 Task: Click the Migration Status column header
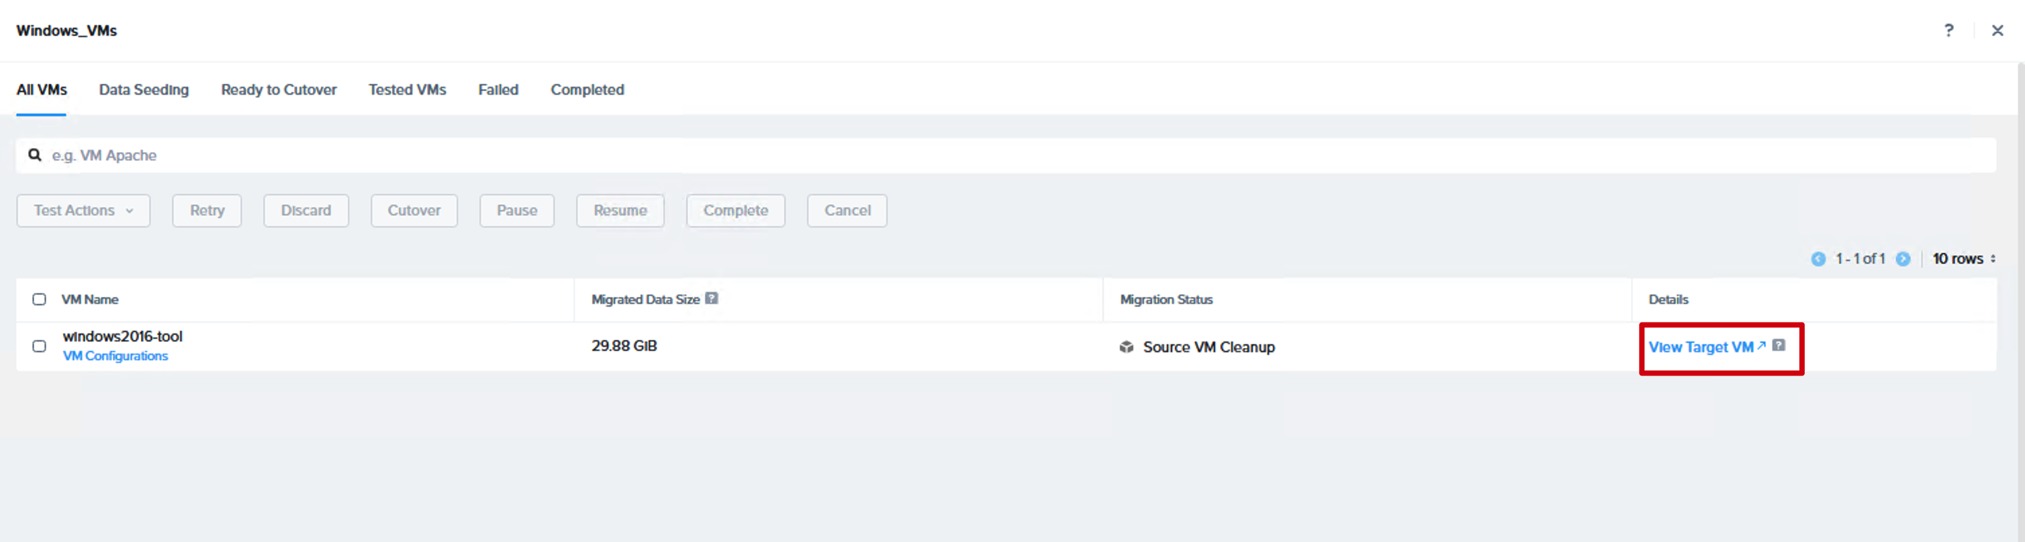[x=1166, y=299]
